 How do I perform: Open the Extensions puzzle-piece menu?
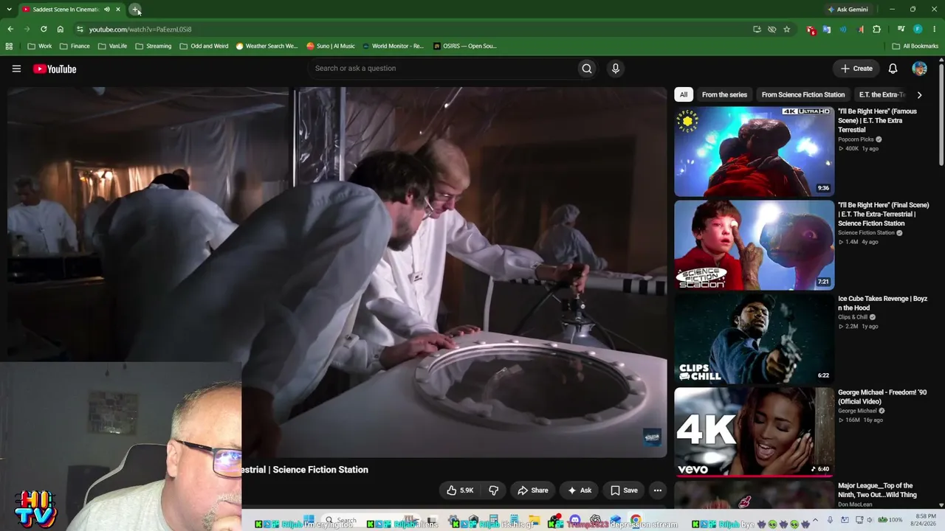877,29
